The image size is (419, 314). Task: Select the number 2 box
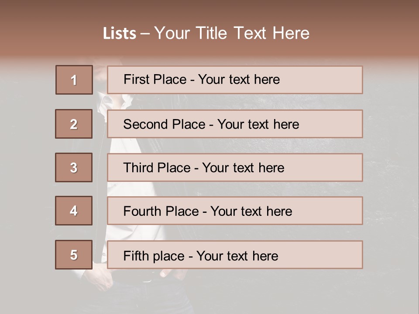click(74, 124)
